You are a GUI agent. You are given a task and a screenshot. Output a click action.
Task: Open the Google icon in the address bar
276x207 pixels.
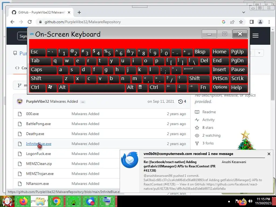coord(223,22)
